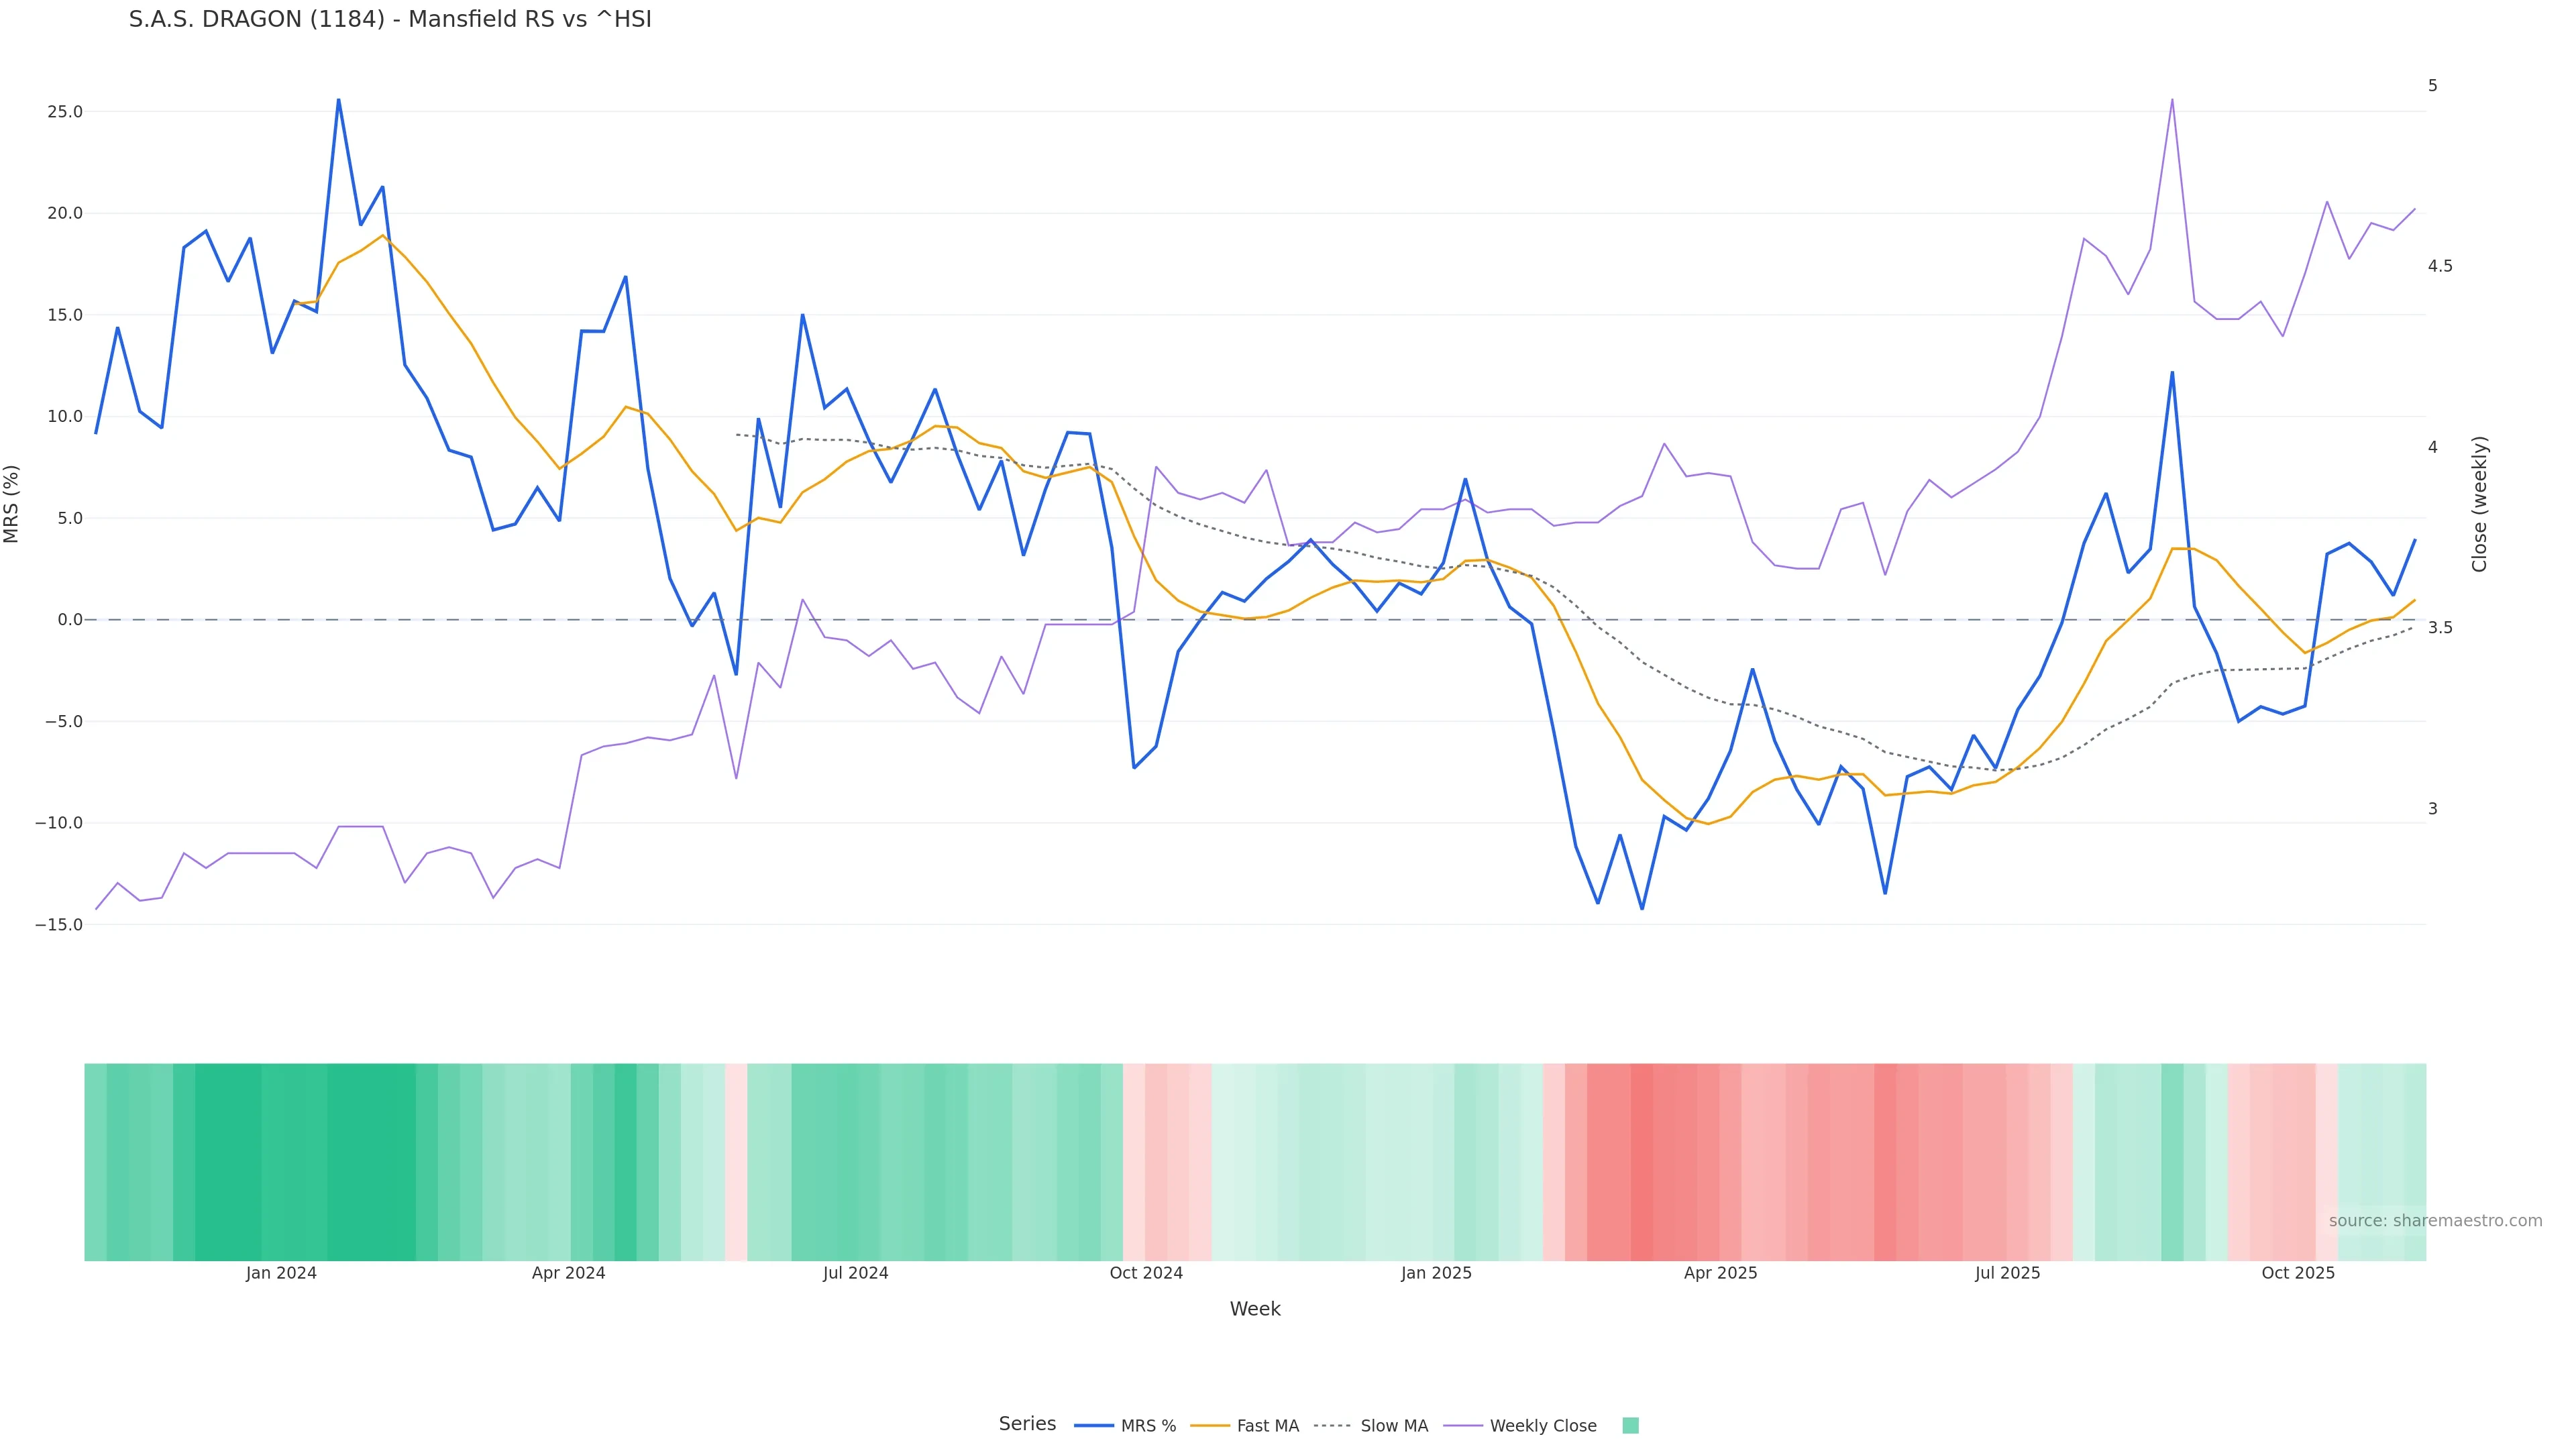Click the Close (weekly) right axis title
This screenshot has height=1449, width=2576.
2479,504
